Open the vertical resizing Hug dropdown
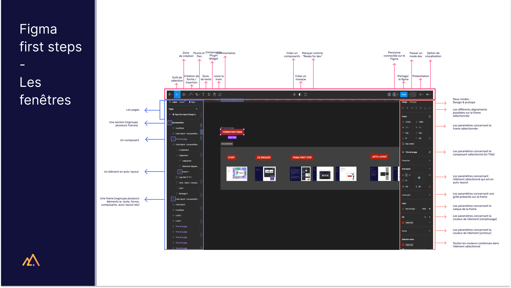 click(x=421, y=133)
